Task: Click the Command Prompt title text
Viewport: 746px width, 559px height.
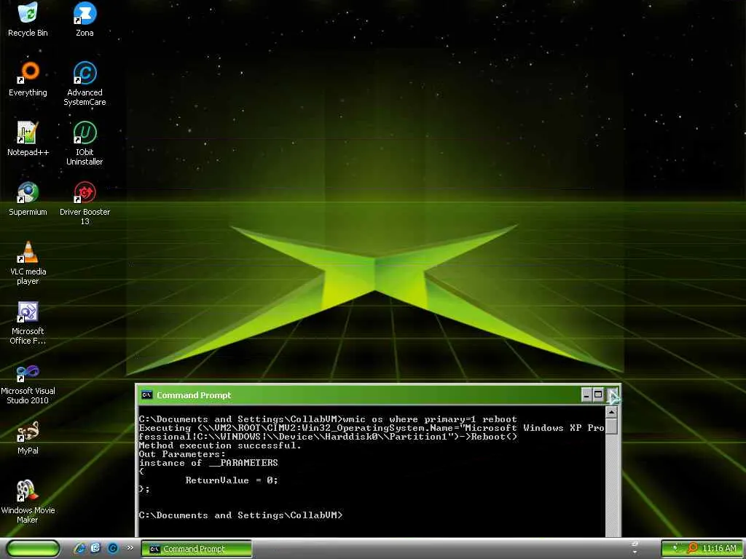Action: pyautogui.click(x=194, y=395)
